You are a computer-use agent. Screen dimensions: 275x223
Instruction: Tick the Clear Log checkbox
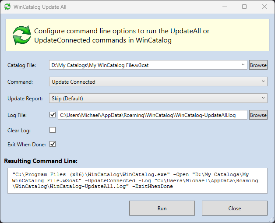pos(53,130)
